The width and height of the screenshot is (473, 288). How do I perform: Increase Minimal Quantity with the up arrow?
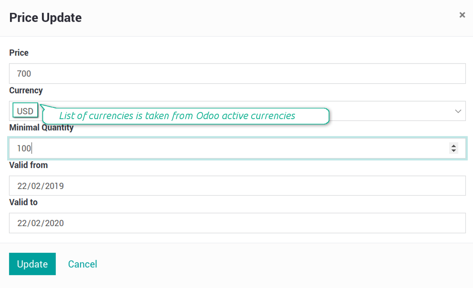coord(454,145)
